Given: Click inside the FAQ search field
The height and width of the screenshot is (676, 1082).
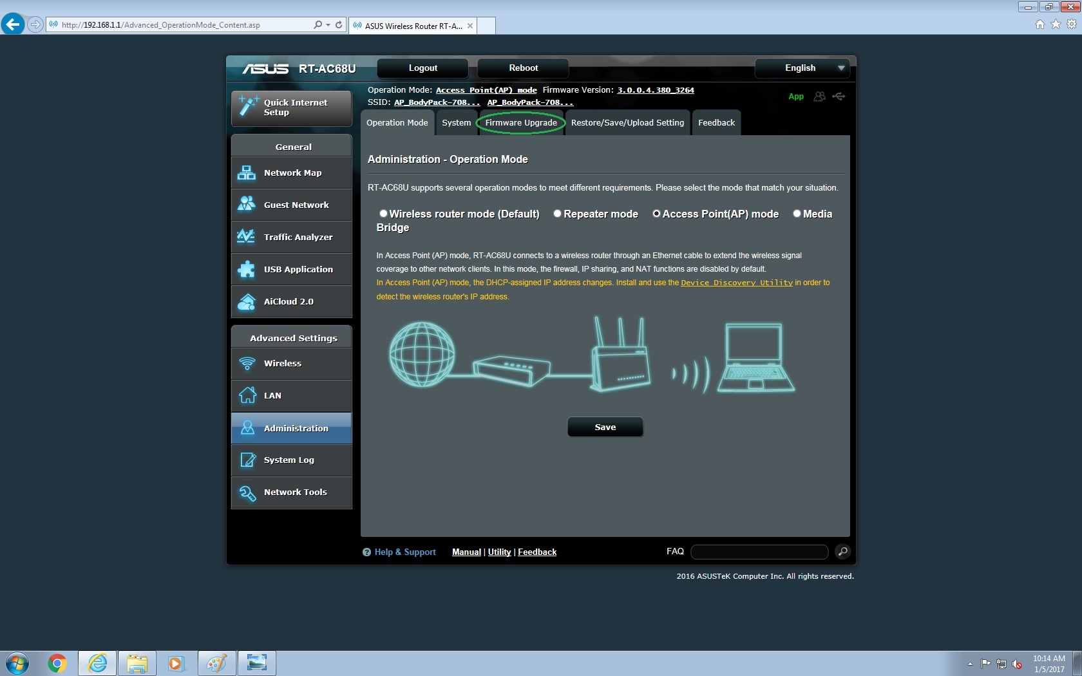Looking at the screenshot, I should click(x=759, y=552).
